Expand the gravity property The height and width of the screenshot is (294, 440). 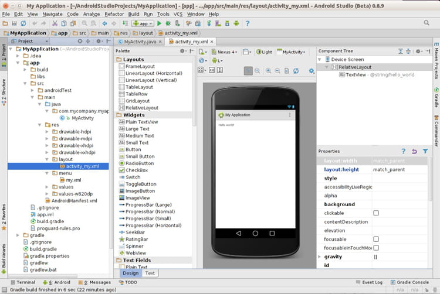click(x=319, y=257)
